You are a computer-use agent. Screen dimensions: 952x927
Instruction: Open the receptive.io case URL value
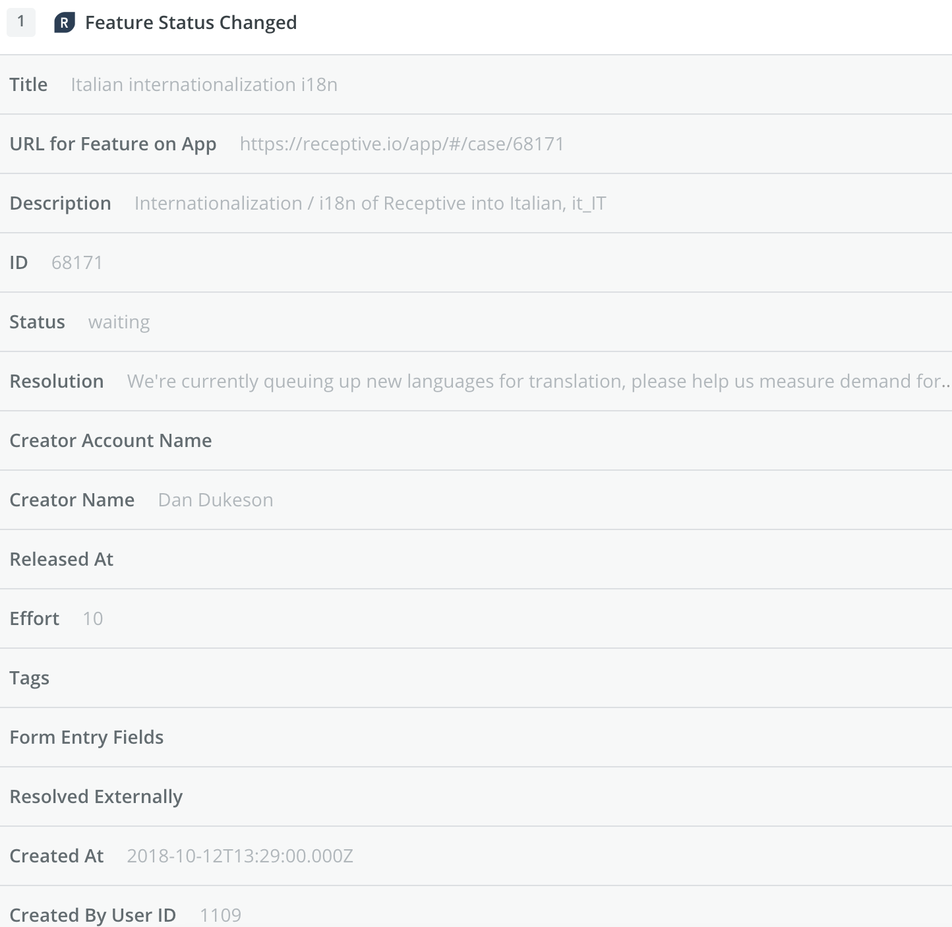[x=402, y=144]
